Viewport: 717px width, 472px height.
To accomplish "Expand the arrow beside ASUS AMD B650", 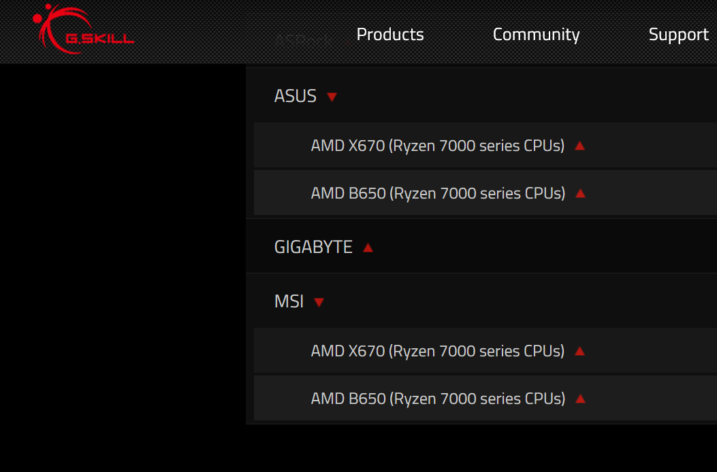I will [580, 193].
